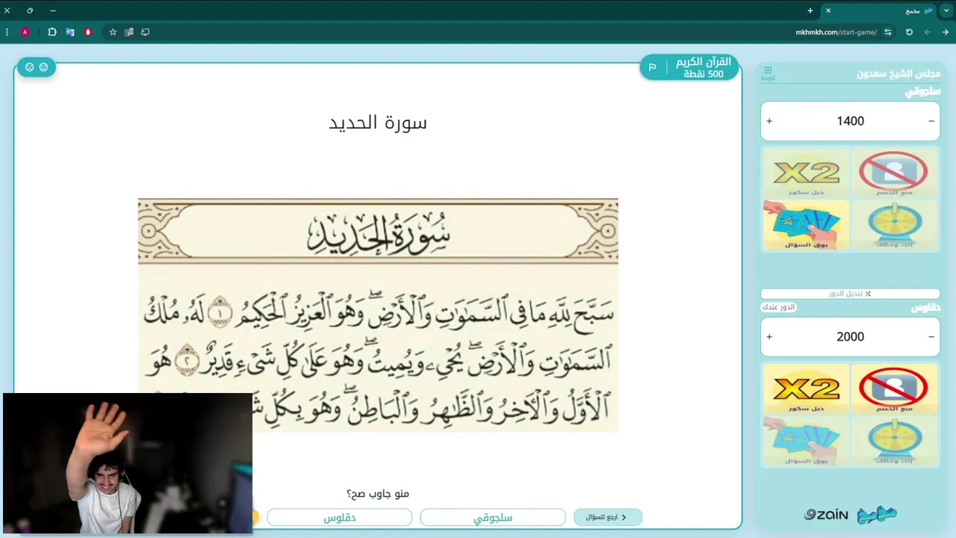The image size is (956, 538).
Task: Click the القرآن الكريم category label
Action: tap(703, 62)
